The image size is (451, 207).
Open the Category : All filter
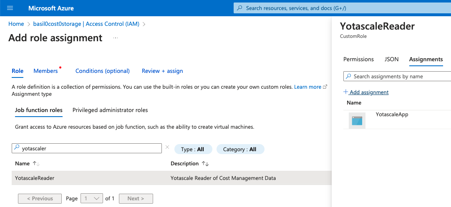click(240, 149)
